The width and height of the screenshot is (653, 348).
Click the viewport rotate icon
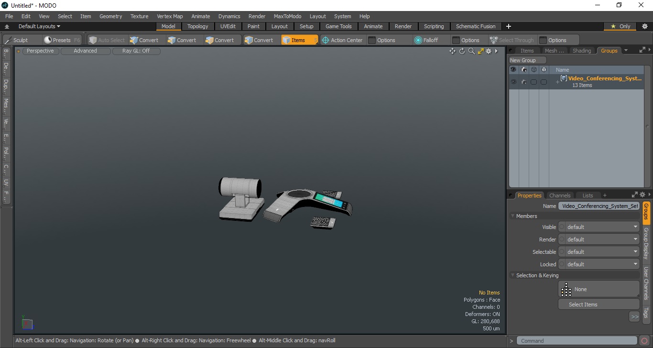(462, 51)
